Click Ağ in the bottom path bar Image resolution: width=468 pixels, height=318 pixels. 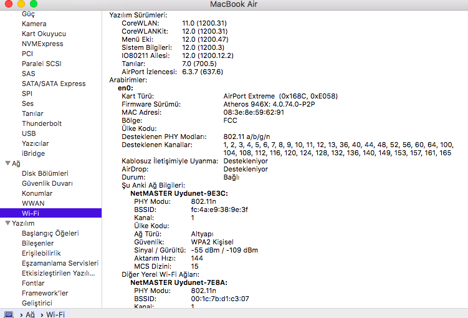tap(30, 314)
